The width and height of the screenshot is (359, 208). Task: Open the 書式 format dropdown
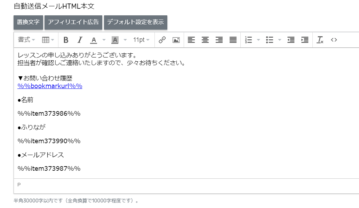pos(26,40)
